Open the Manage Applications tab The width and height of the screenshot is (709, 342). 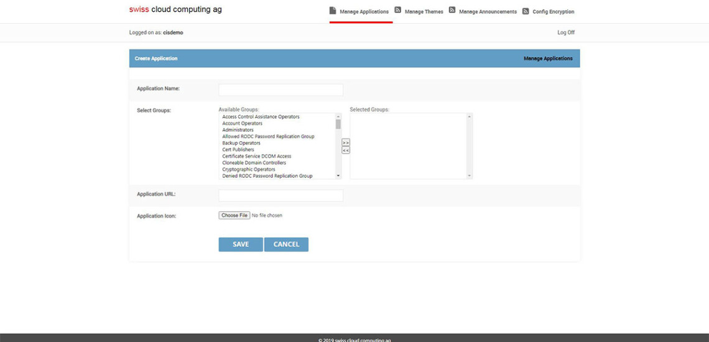(364, 12)
